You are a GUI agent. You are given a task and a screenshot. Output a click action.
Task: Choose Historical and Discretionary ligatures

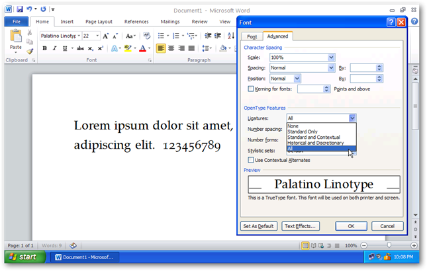click(321, 143)
